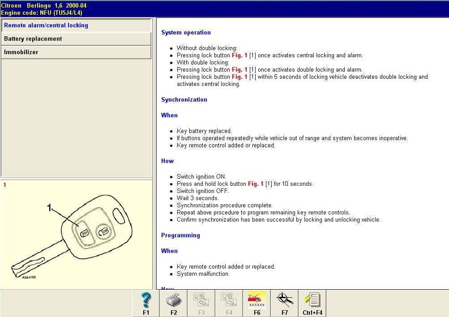Click 'Switch ignition ON.' bullet text
Image resolution: width=449 pixels, height=317 pixels.
(201, 177)
